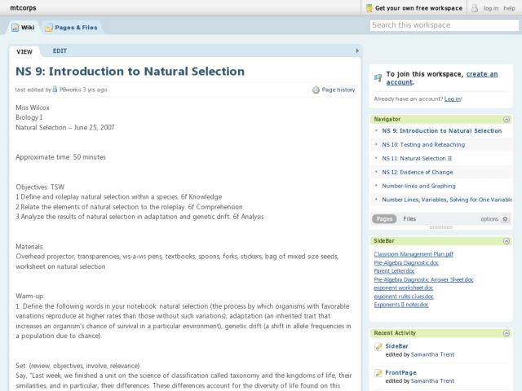Open NS 9: Introduction to Natural Selection in Navigator
Viewport: 522px width, 391px height.
coord(442,131)
